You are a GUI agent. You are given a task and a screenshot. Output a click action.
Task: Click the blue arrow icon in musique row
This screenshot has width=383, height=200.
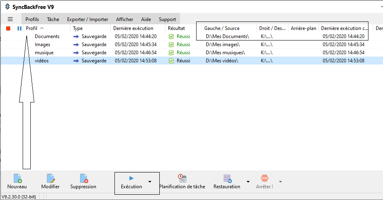76,53
